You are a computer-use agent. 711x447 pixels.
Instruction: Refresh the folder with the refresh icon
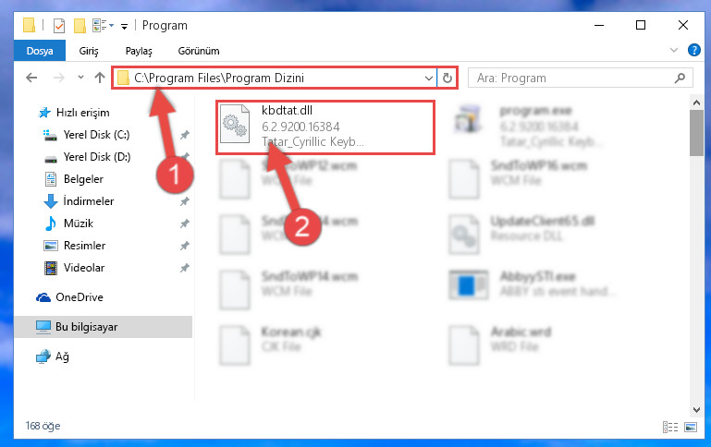[447, 78]
